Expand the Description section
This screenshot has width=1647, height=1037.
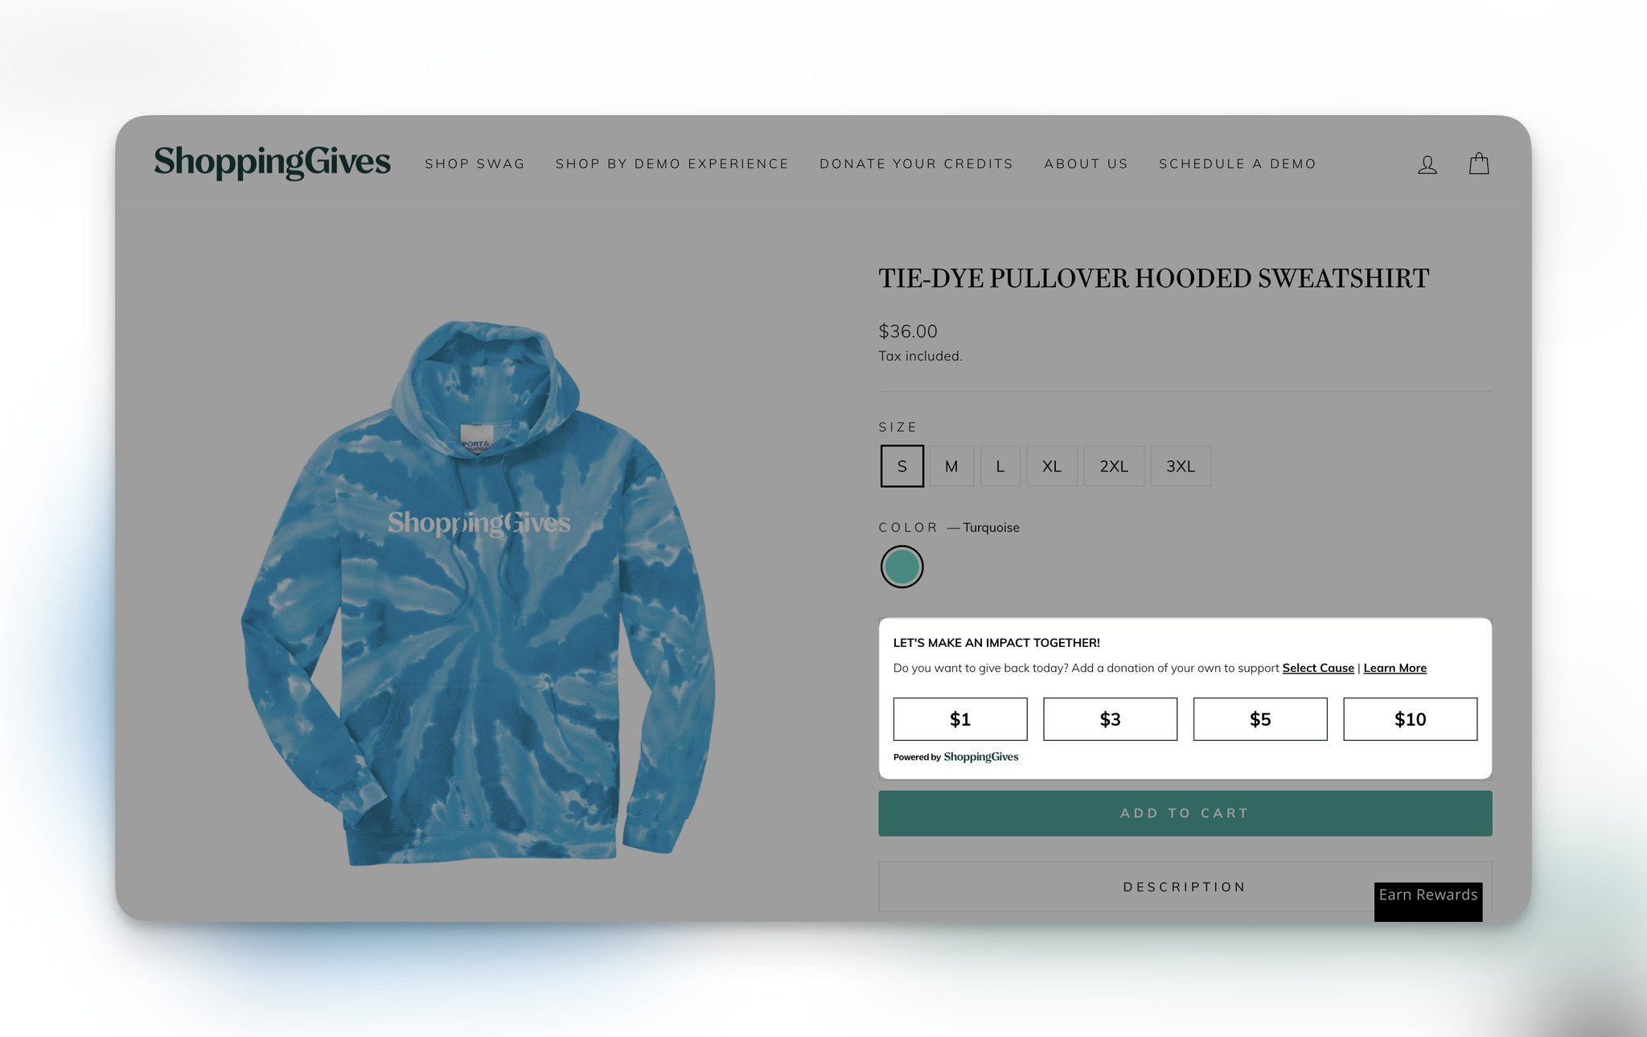click(x=1185, y=887)
